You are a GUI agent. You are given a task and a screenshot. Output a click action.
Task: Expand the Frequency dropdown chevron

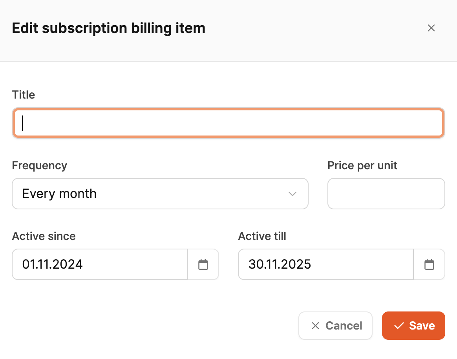tap(292, 194)
